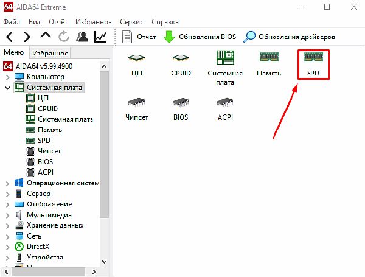Viewport: 365px width, 277px height.
Task: Expand the Хранение данных tree node
Action: [7, 226]
